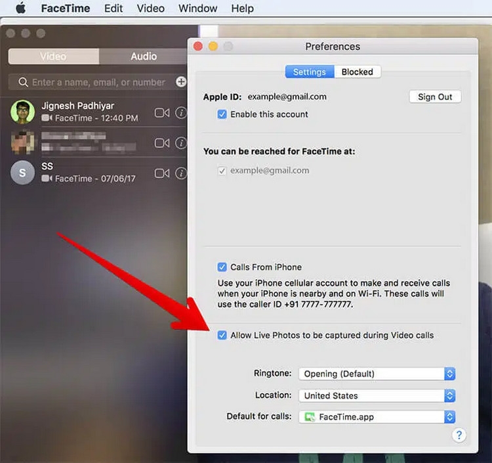This screenshot has height=463, width=492.
Task: Click the help question mark button
Action: click(x=459, y=435)
